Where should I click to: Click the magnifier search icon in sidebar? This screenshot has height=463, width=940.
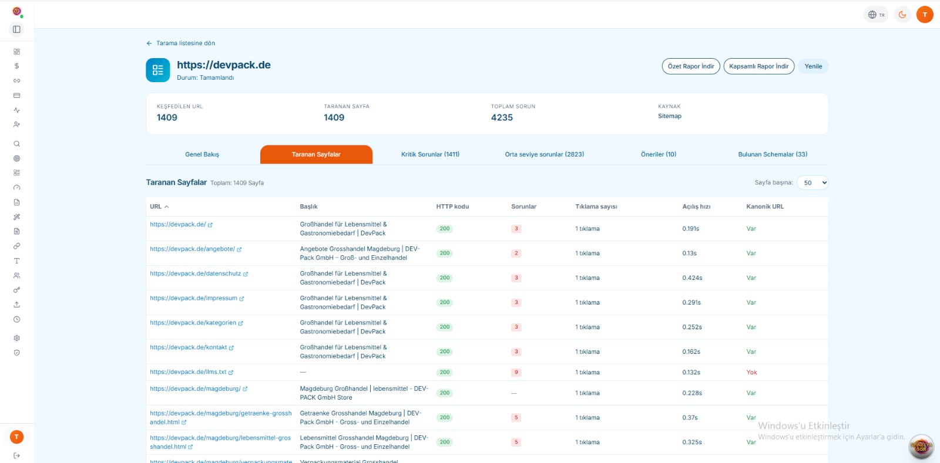[x=16, y=144]
